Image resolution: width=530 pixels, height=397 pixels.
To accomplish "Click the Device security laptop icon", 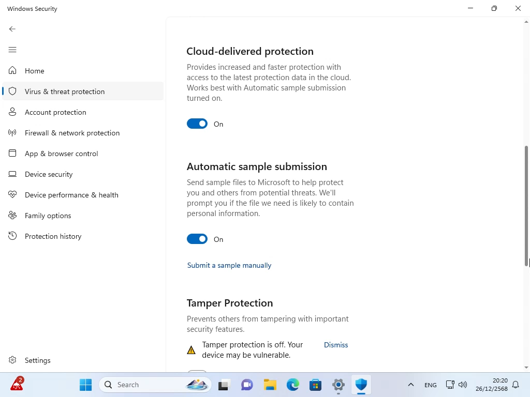I will click(13, 174).
